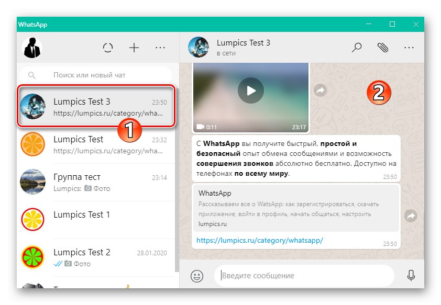Open the emoji picker
Image resolution: width=441 pixels, height=305 pixels.
197,276
